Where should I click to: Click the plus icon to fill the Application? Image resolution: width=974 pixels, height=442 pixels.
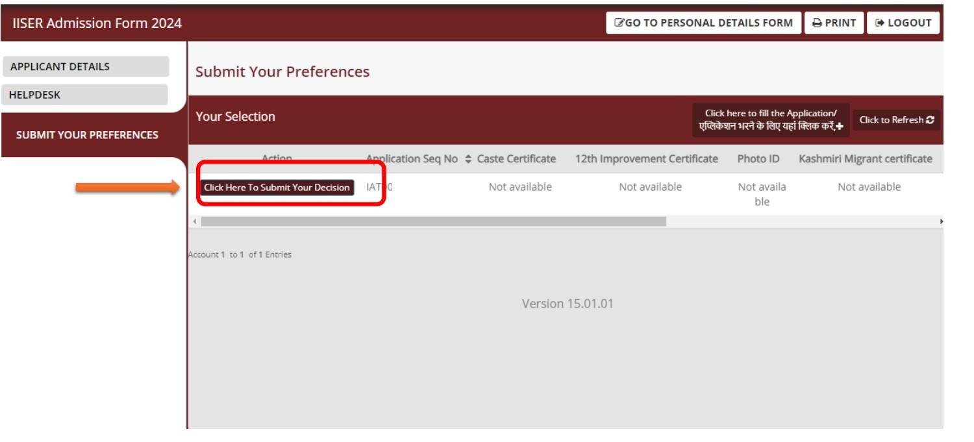tap(840, 127)
